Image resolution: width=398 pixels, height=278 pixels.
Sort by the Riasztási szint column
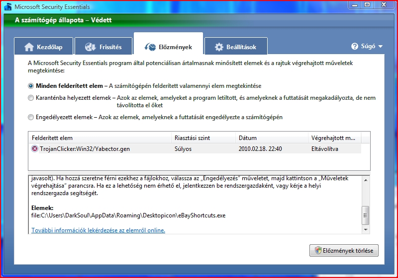(x=203, y=138)
